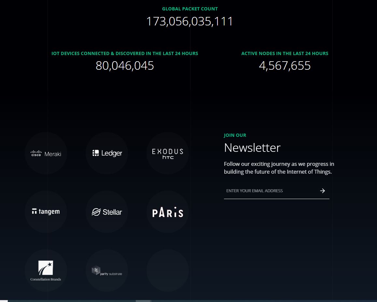Click the Join Our label

(x=235, y=135)
